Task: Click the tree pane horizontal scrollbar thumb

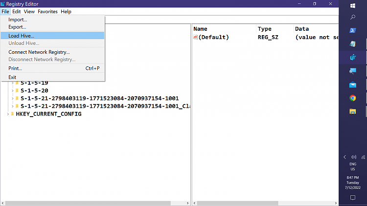Action: click(88, 203)
